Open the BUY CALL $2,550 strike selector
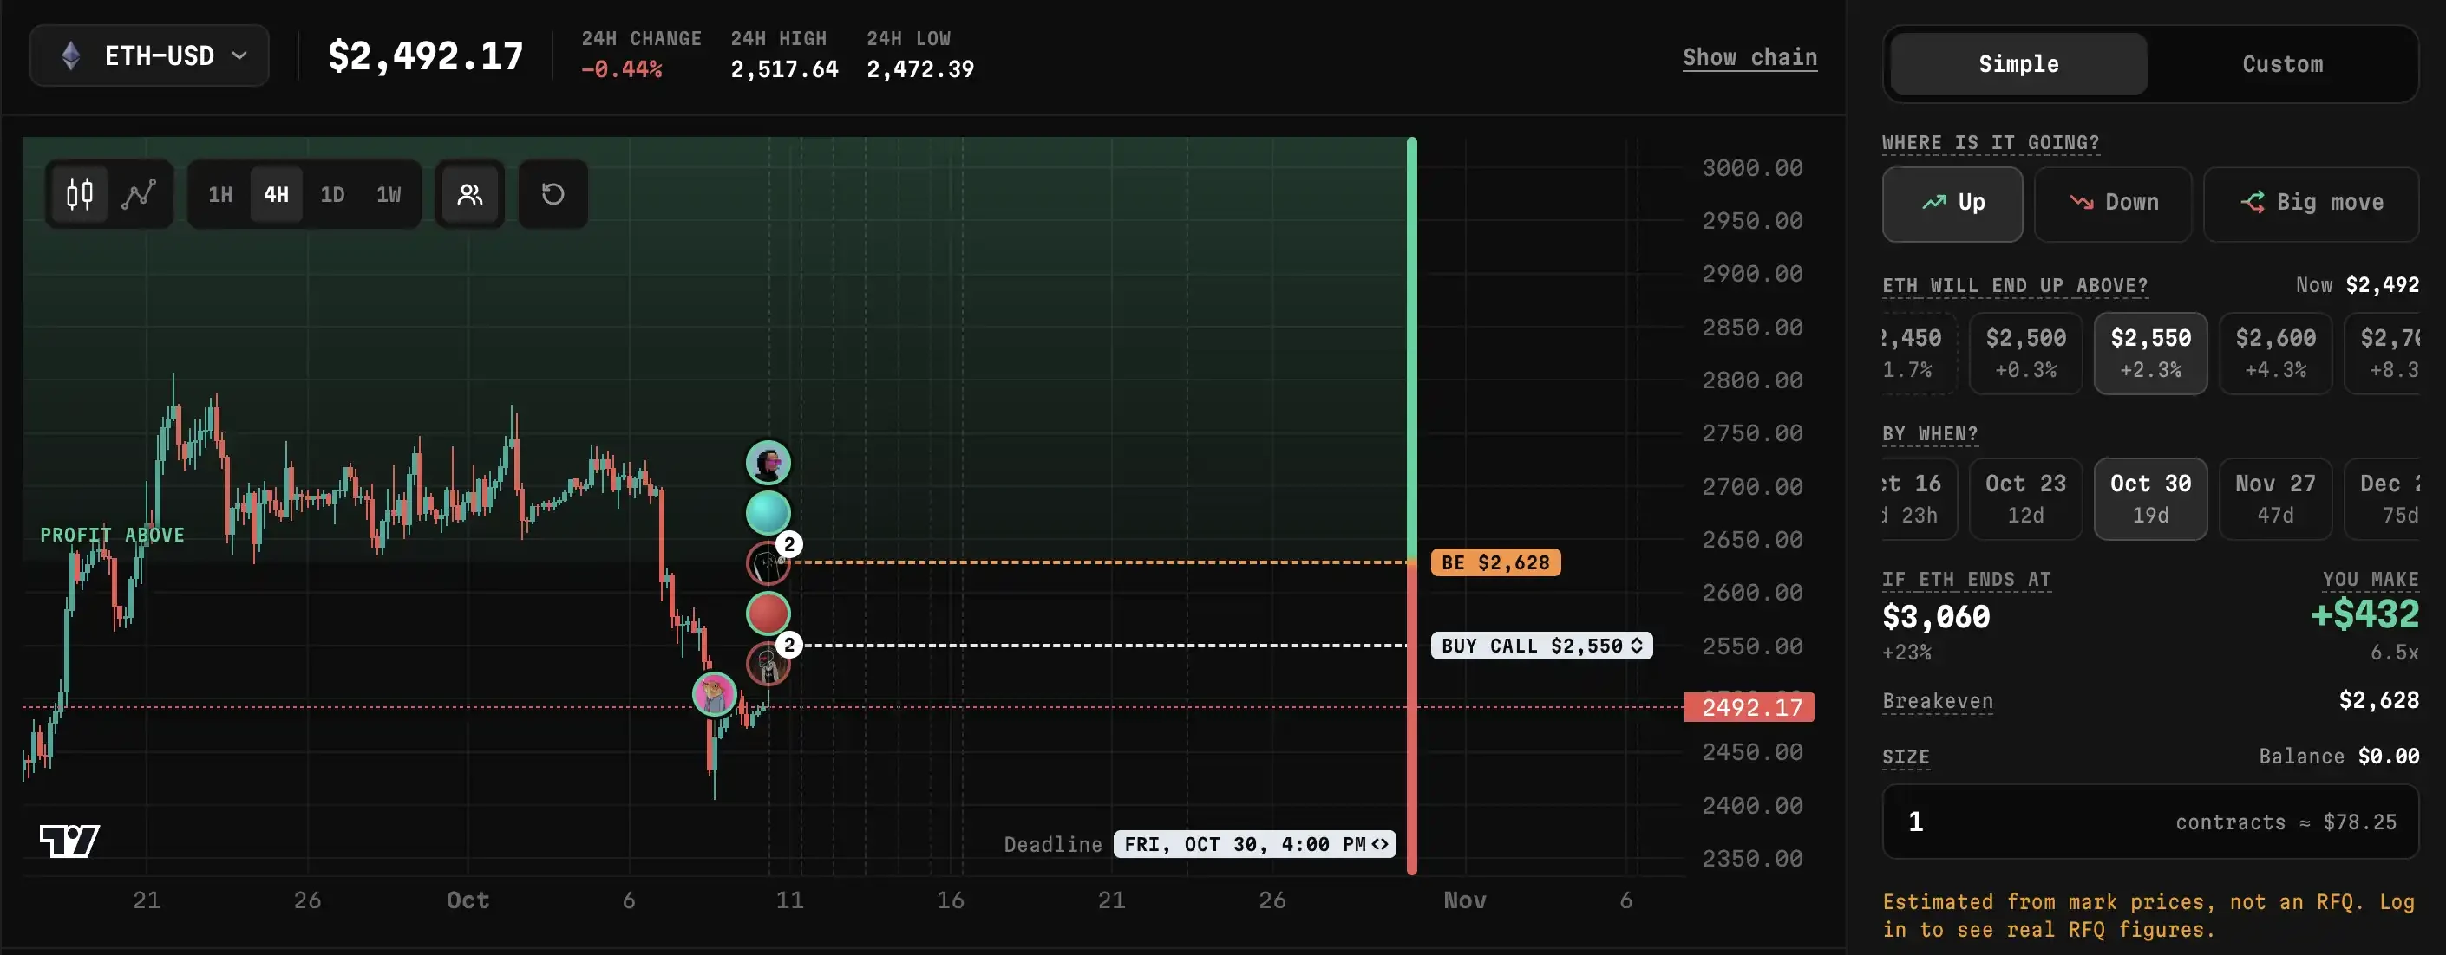Image resolution: width=2446 pixels, height=955 pixels. tap(1541, 646)
